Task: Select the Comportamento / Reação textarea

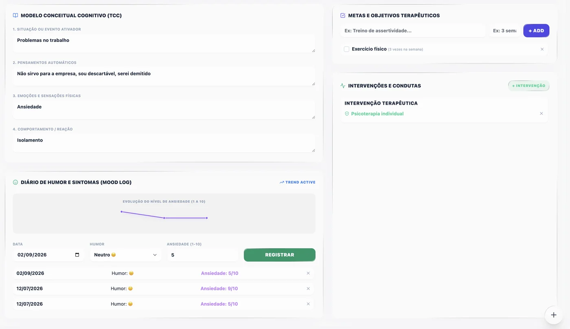Action: (x=164, y=143)
